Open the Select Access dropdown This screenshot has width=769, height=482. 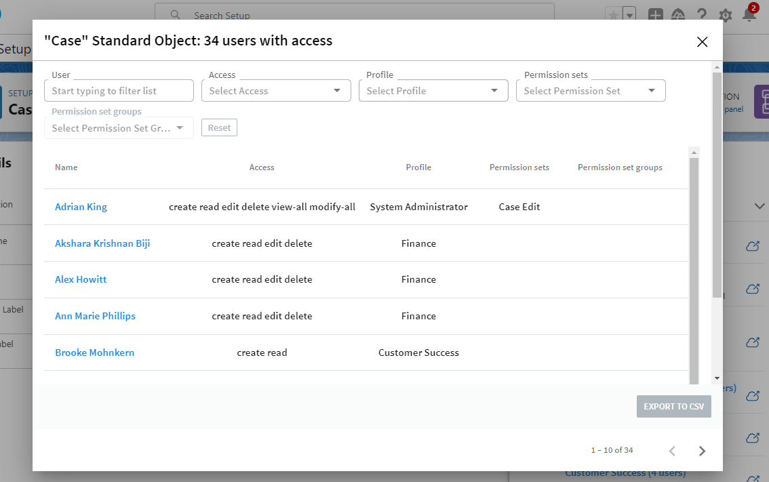pos(276,90)
